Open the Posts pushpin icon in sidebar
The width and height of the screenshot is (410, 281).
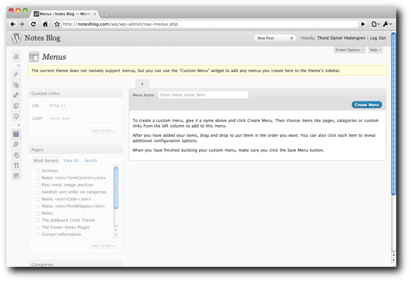[16, 74]
